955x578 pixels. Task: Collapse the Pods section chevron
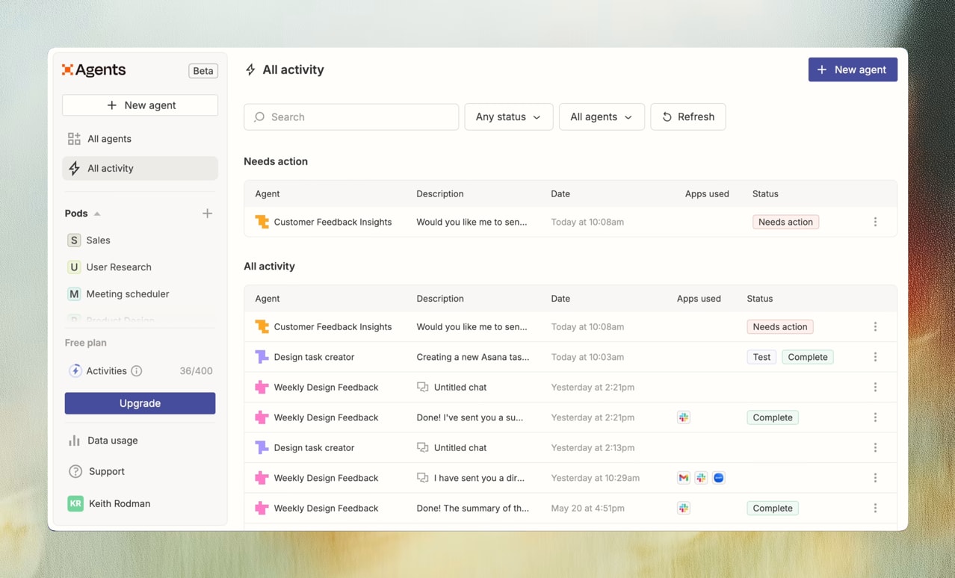pos(97,213)
